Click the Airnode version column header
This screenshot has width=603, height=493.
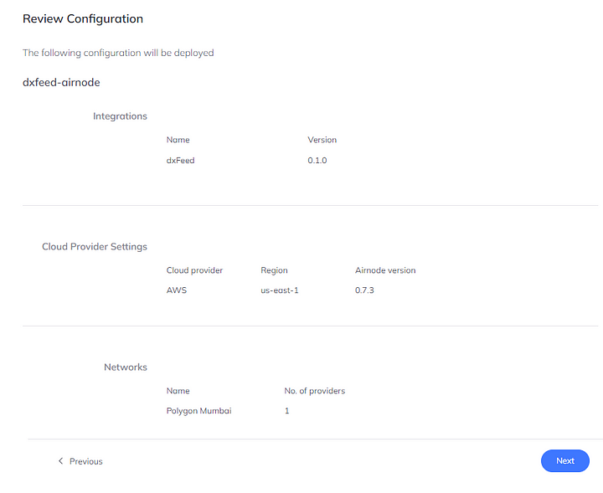385,270
